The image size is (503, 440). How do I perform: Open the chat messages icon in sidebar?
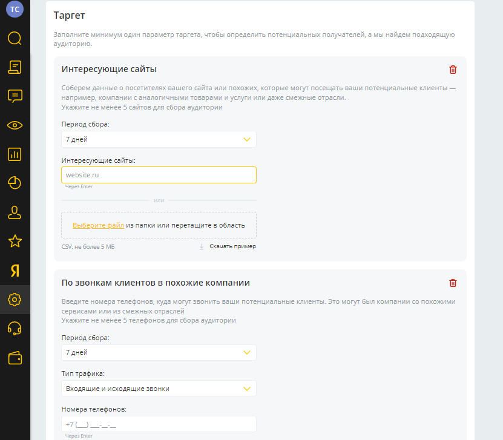15,96
